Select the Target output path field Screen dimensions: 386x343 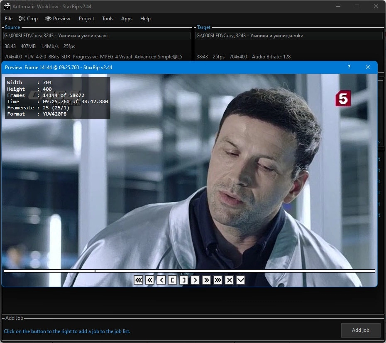[289, 36]
